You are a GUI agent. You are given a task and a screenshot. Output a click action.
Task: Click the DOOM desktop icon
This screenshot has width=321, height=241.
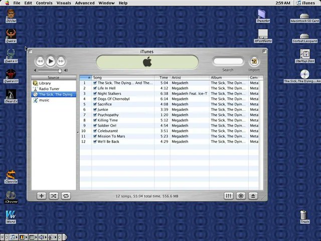(x=11, y=16)
